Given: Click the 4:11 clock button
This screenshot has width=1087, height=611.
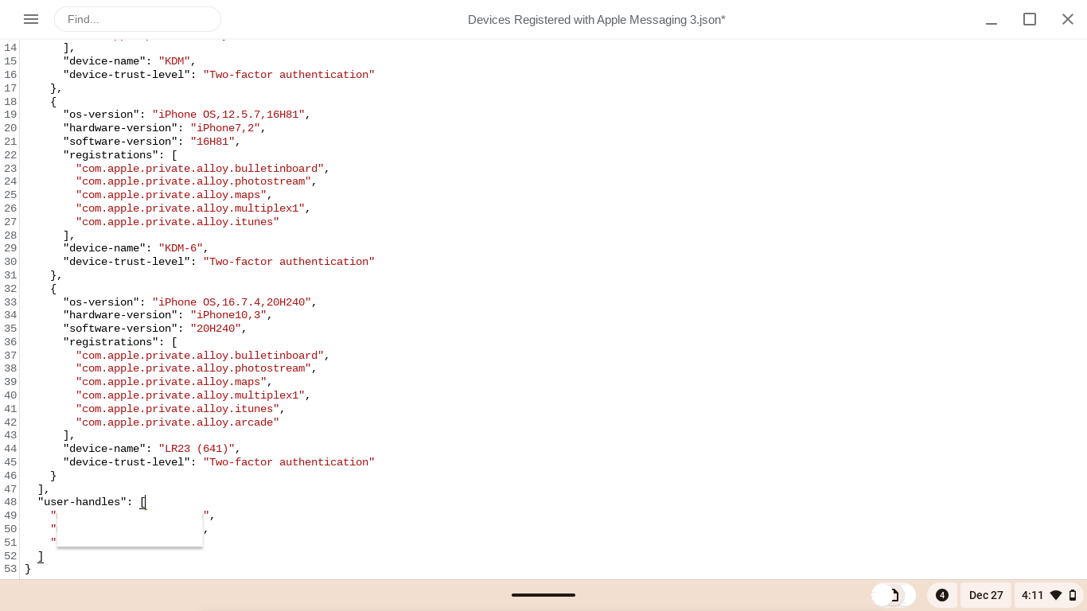Looking at the screenshot, I should pyautogui.click(x=1033, y=595).
